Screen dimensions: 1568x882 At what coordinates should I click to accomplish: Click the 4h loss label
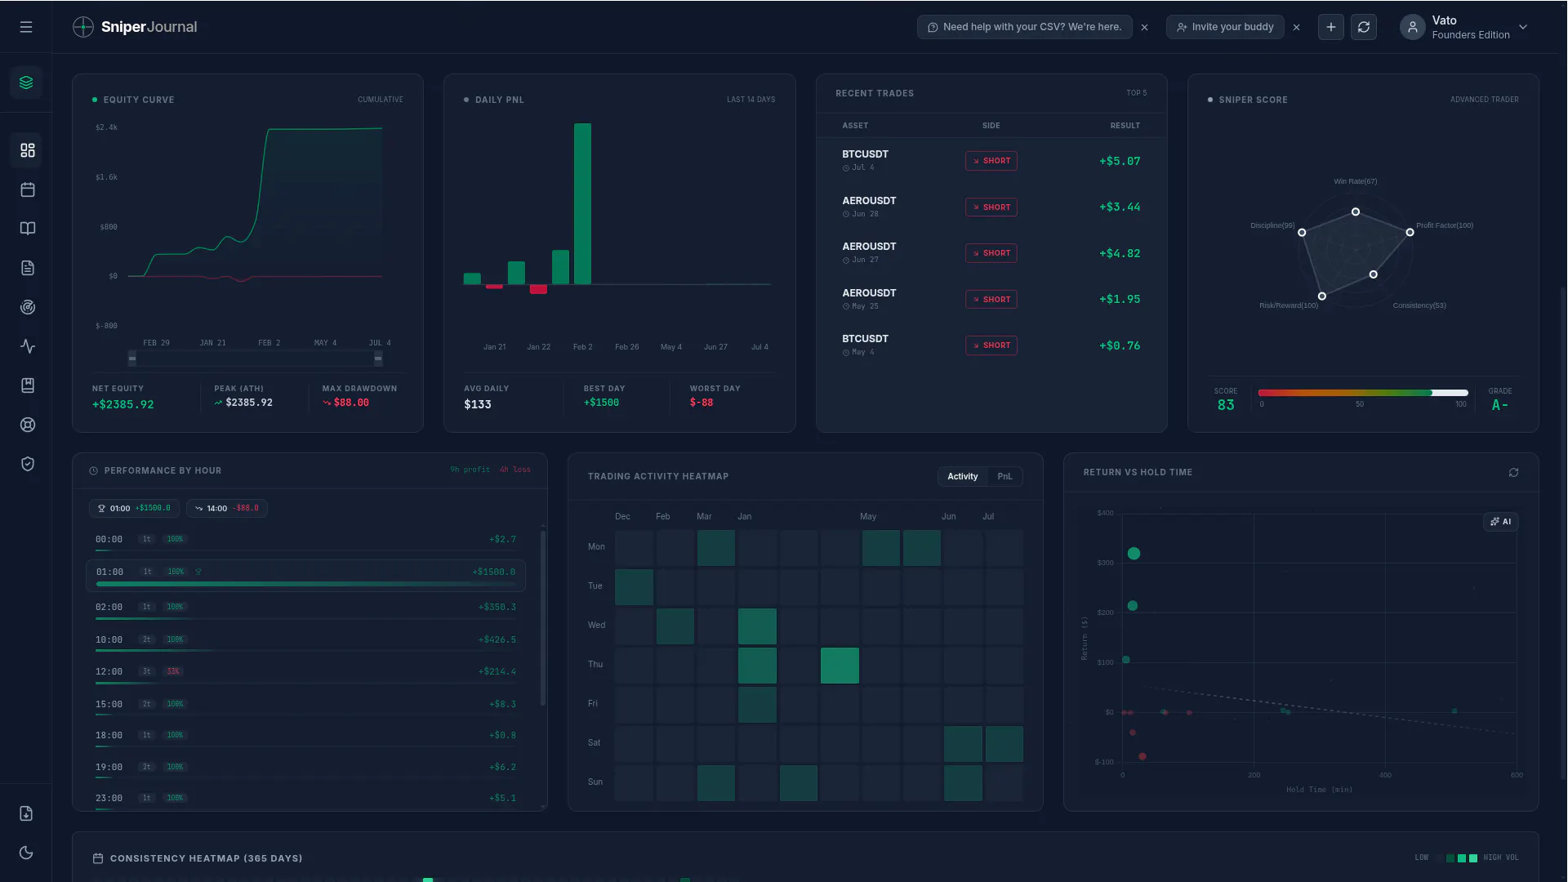click(x=515, y=470)
